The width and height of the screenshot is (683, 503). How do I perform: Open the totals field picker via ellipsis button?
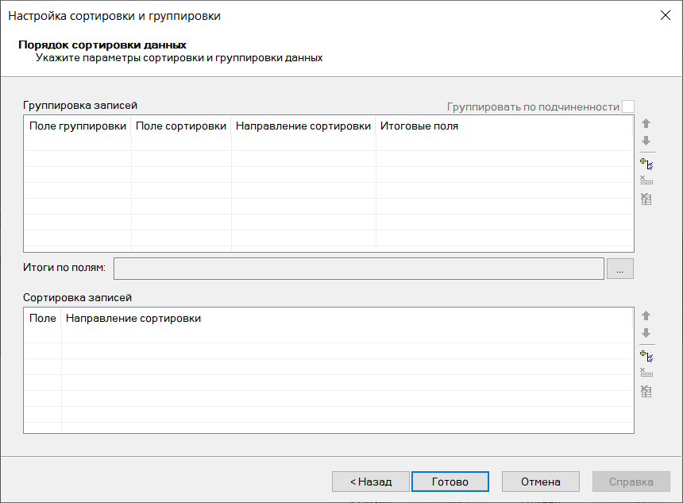(x=619, y=269)
